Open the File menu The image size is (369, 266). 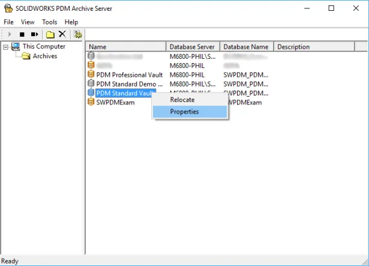(x=9, y=22)
